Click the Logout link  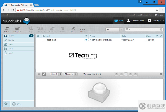[159, 15]
